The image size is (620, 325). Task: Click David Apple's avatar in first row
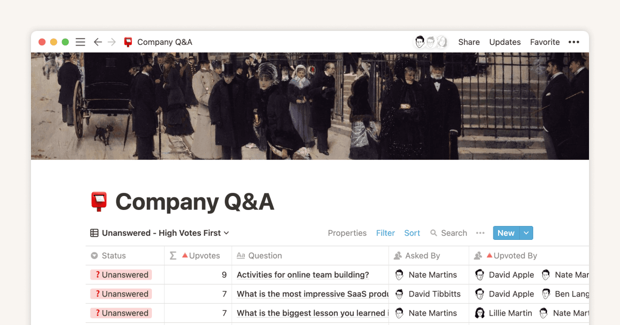[479, 275]
